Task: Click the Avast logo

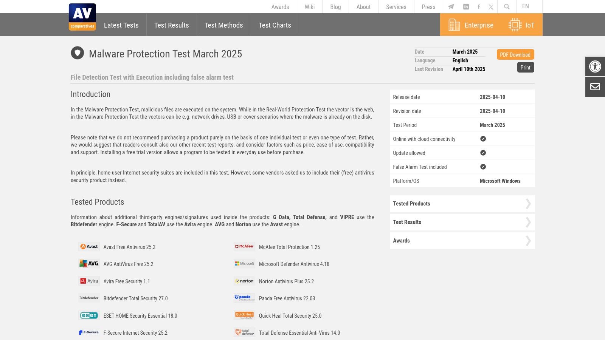Action: [89, 247]
